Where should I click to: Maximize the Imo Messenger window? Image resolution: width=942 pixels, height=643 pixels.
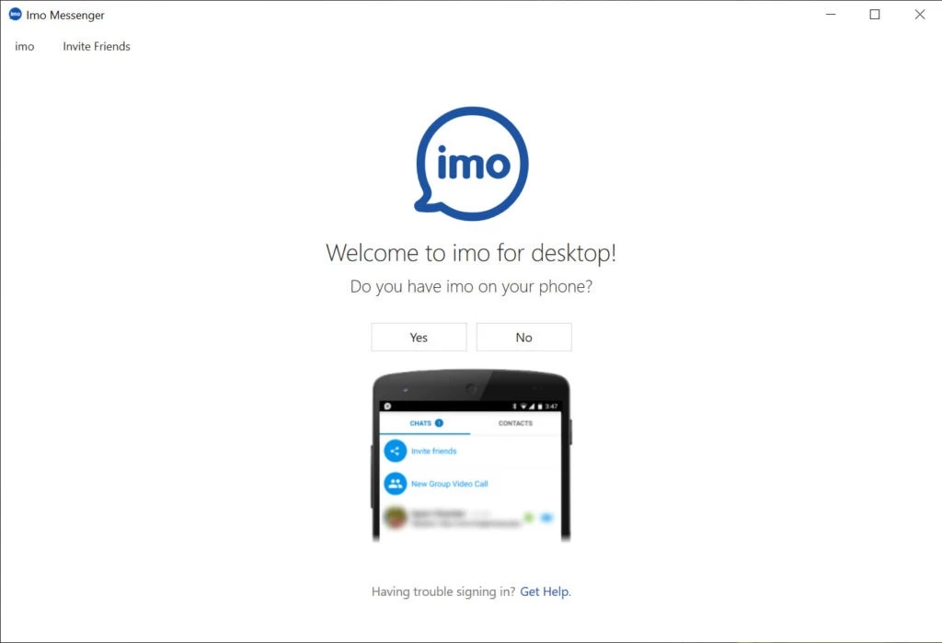(875, 15)
